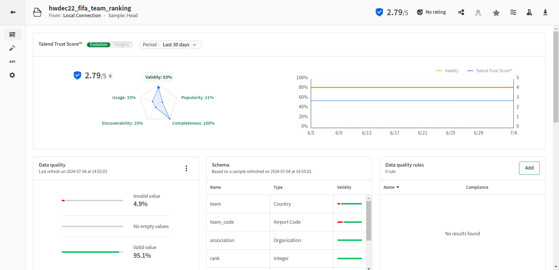
Task: Click the 4.9% invalid value figure
Action: pyautogui.click(x=140, y=204)
